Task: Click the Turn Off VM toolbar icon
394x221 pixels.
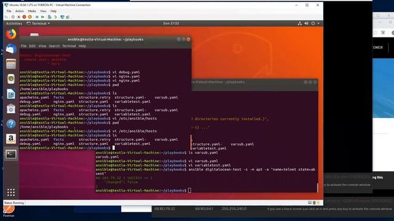Action: [18, 17]
